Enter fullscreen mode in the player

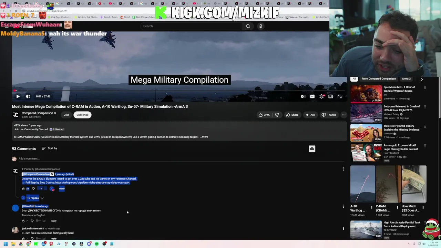[339, 96]
